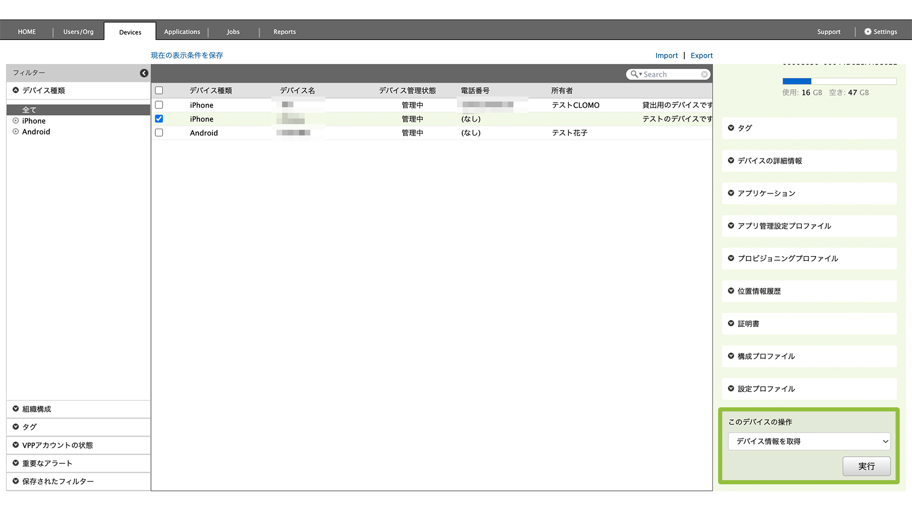The image size is (912, 513).
Task: Click the storage usage bar
Action: (839, 81)
